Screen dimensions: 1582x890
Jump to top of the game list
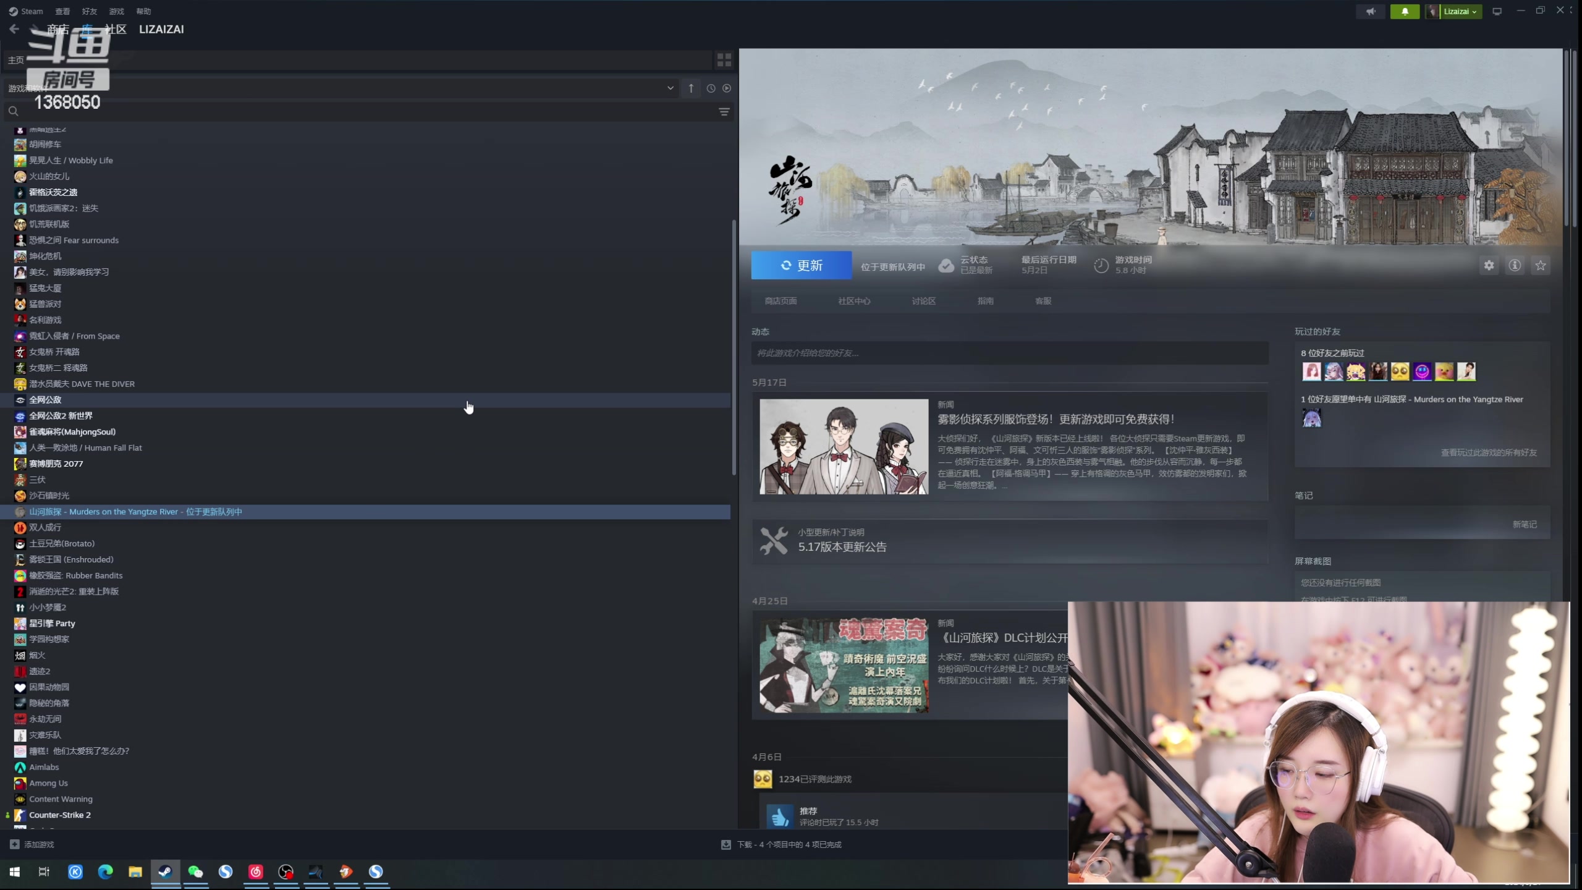coord(691,88)
